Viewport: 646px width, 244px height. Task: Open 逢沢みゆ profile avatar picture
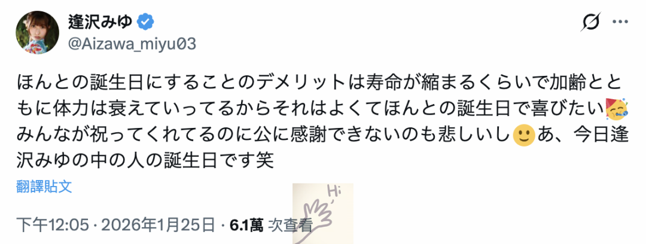(38, 32)
